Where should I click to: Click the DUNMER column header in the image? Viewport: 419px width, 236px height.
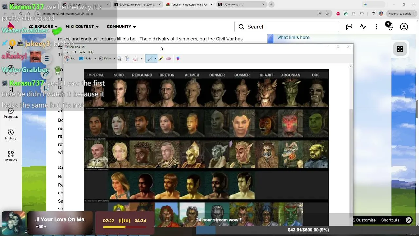point(217,75)
